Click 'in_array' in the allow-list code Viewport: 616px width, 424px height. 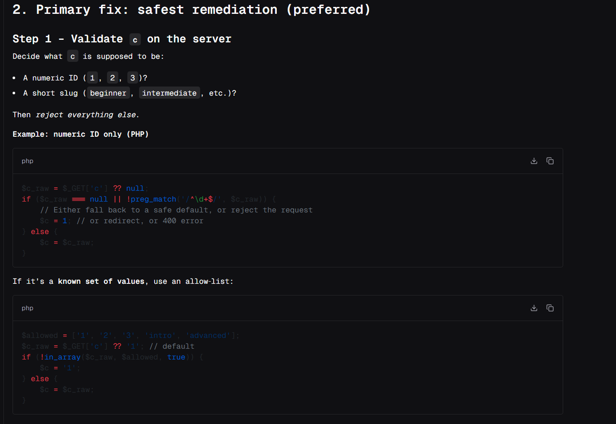click(x=62, y=357)
